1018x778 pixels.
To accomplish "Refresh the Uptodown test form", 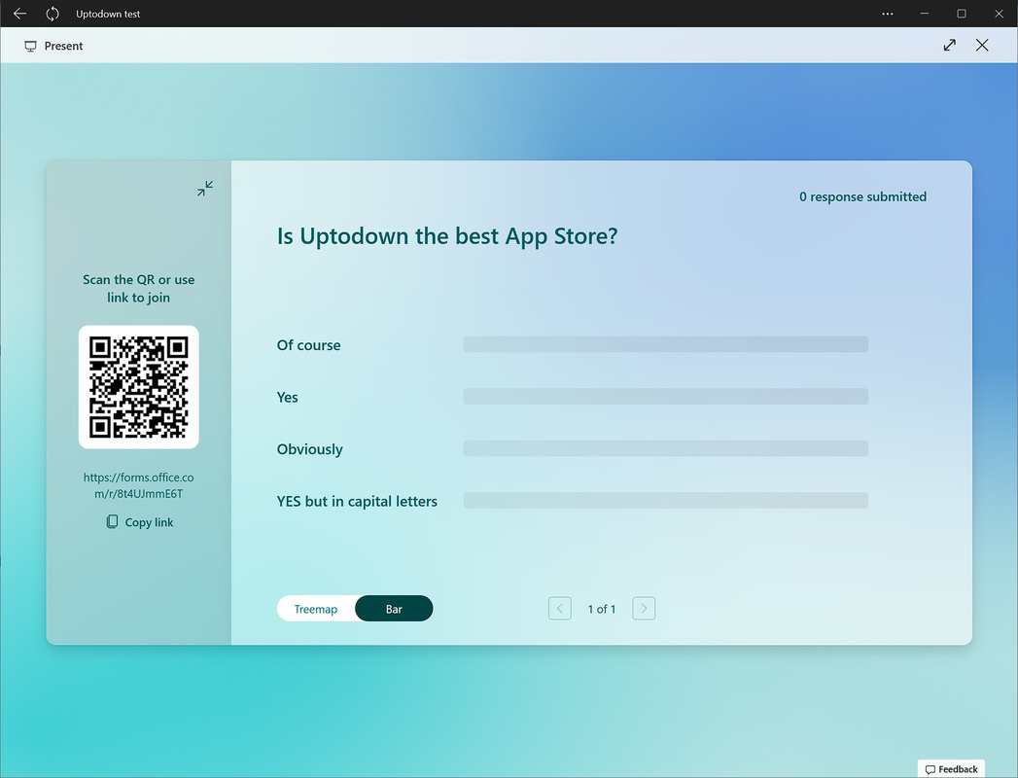I will point(52,14).
